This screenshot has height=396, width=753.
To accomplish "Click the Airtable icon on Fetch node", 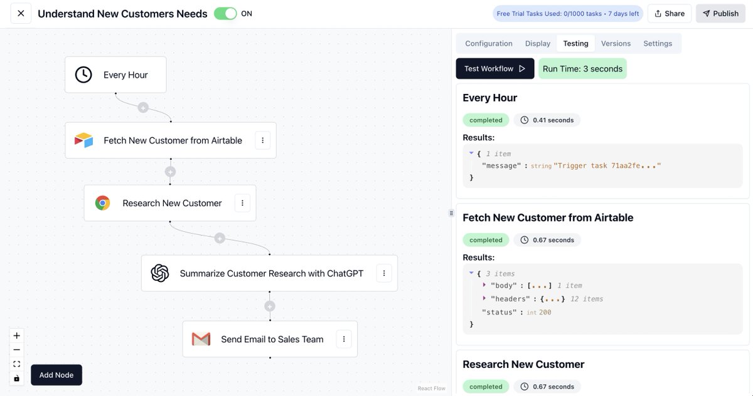I will tap(83, 140).
